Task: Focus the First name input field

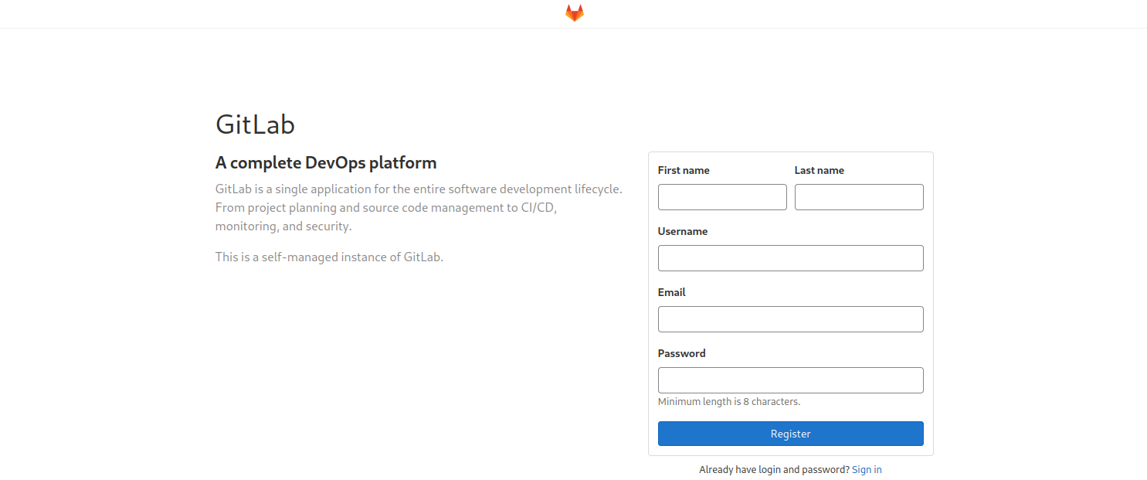Action: coord(722,197)
